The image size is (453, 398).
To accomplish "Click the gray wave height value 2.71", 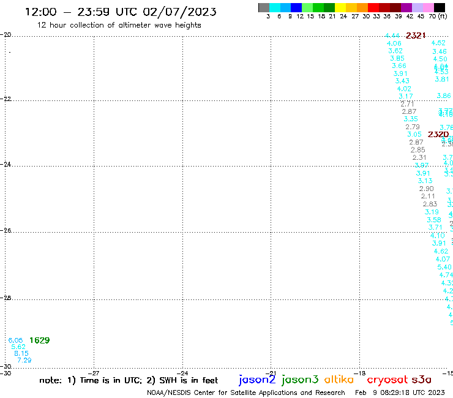I will pos(407,103).
